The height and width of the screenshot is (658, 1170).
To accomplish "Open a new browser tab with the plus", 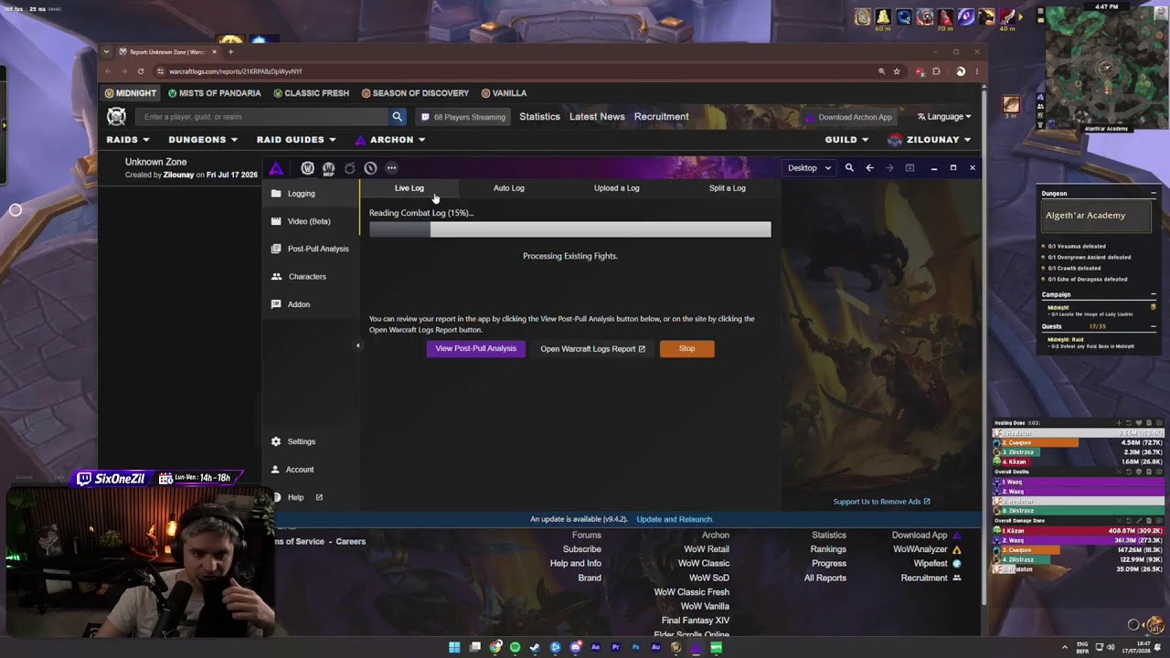I will pos(230,52).
